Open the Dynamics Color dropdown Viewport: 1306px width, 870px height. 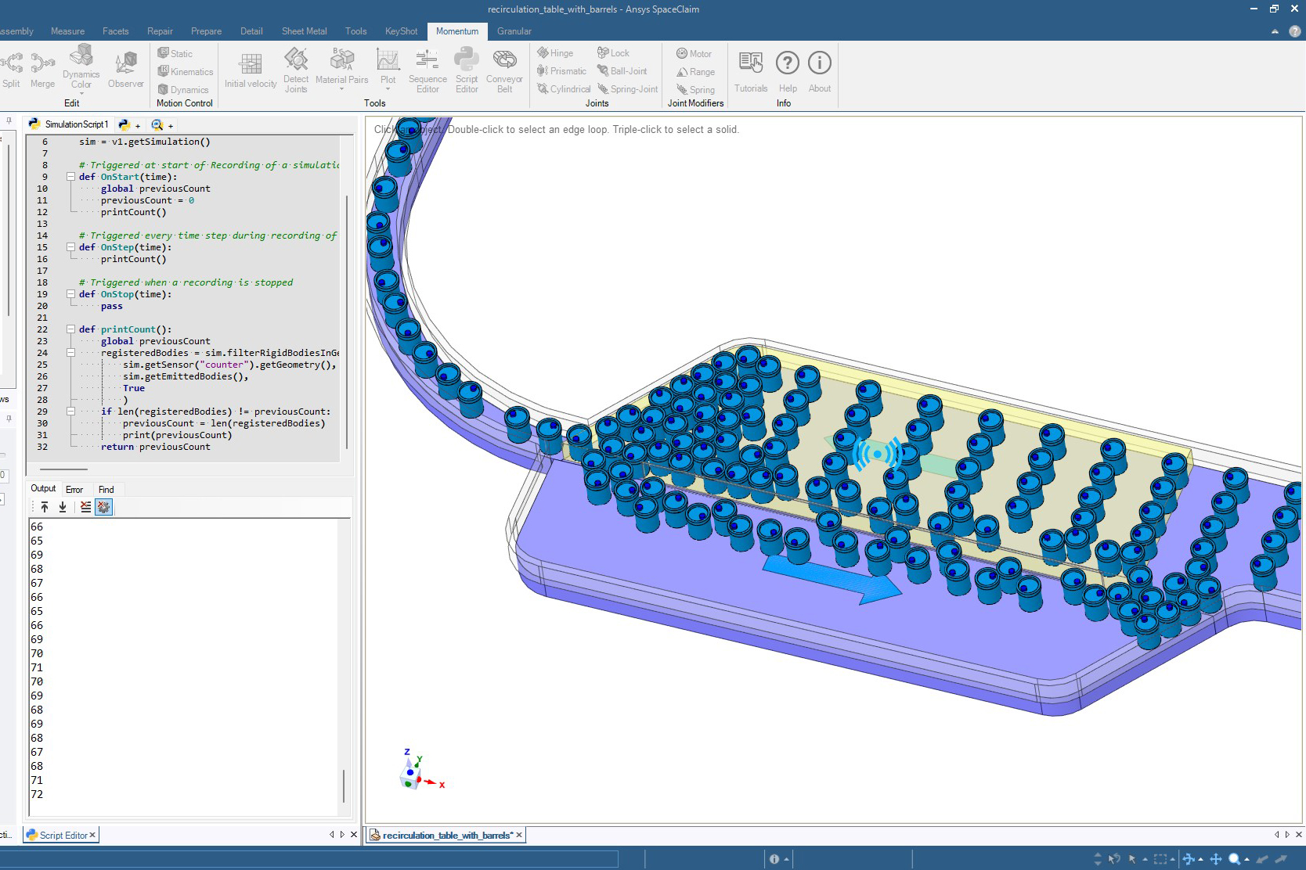(81, 93)
